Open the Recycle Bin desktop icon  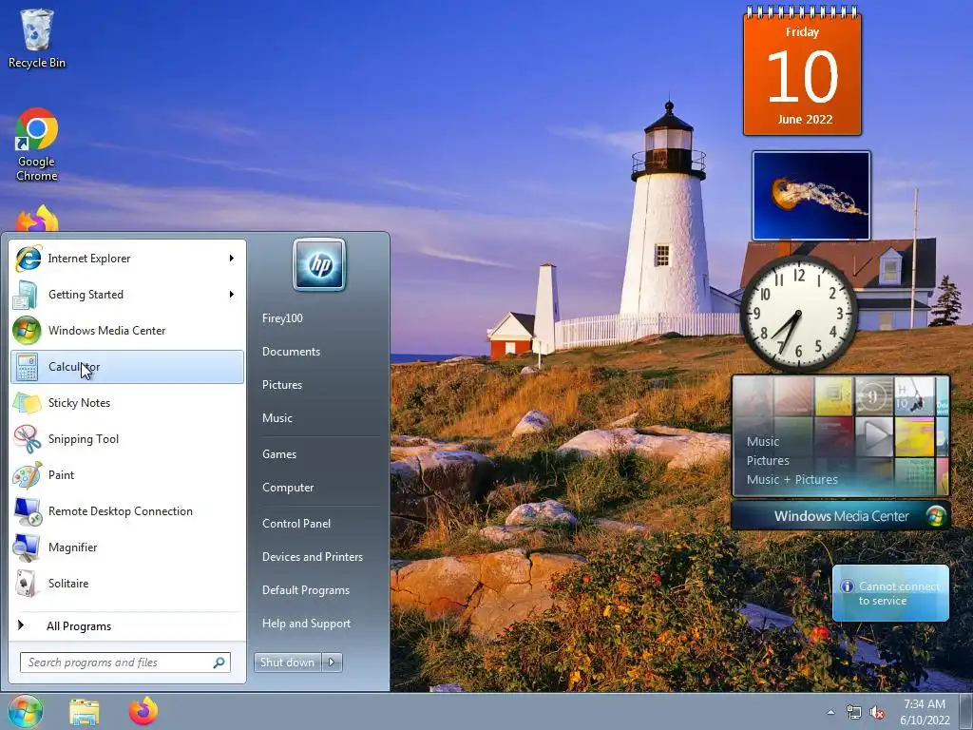coord(37,38)
